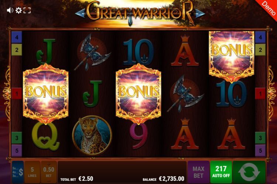Image resolution: width=277 pixels, height=184 pixels.
Task: Select payline 4 marker on left side
Action: tap(17, 37)
